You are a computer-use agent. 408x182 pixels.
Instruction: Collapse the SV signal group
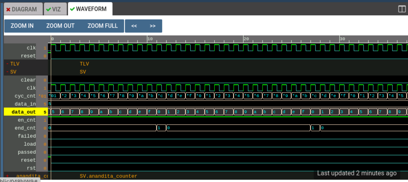[7, 72]
